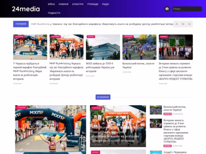Click БІЗНЕС tag on card below featured article
Image resolution: width=206 pixels, height=154 pixels.
click(95, 152)
